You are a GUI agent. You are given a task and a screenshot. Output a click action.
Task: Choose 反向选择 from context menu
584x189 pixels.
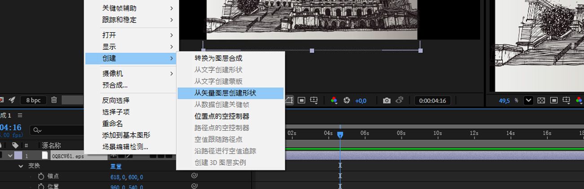131,101
